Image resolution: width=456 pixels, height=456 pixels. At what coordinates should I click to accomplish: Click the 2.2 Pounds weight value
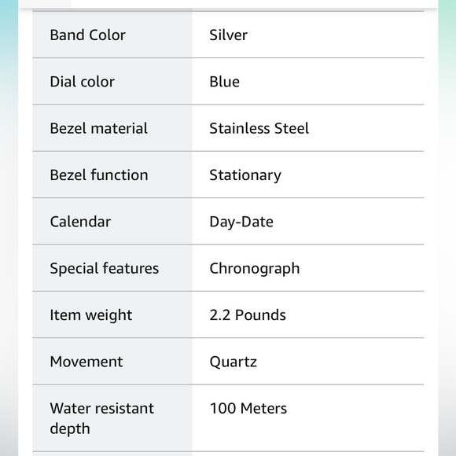pyautogui.click(x=248, y=315)
